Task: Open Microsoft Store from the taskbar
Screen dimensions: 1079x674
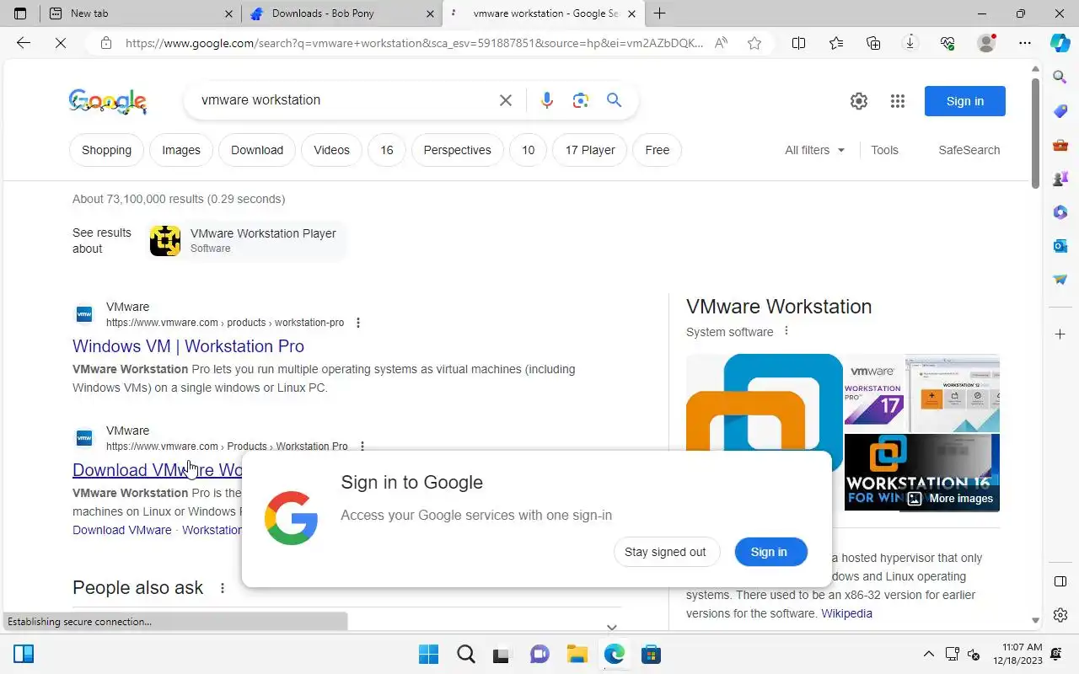Action: [x=651, y=654]
